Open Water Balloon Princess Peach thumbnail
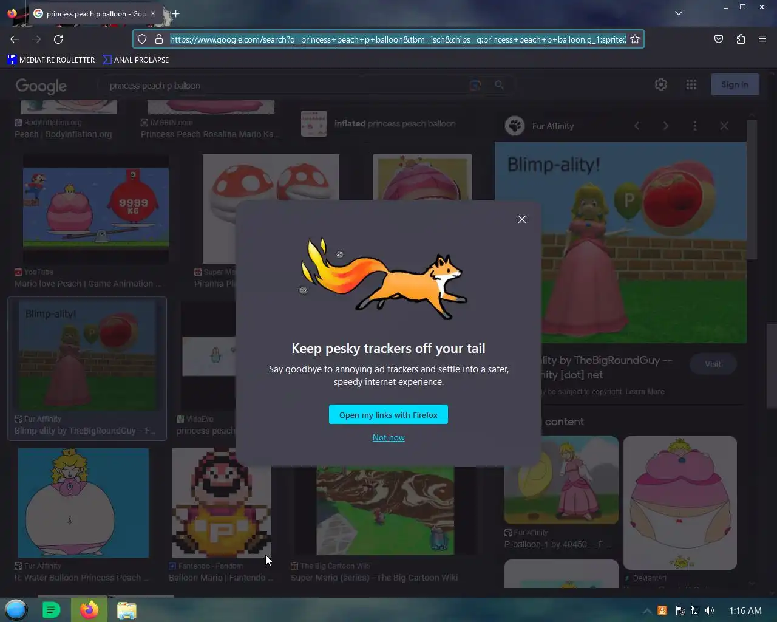 [x=83, y=503]
